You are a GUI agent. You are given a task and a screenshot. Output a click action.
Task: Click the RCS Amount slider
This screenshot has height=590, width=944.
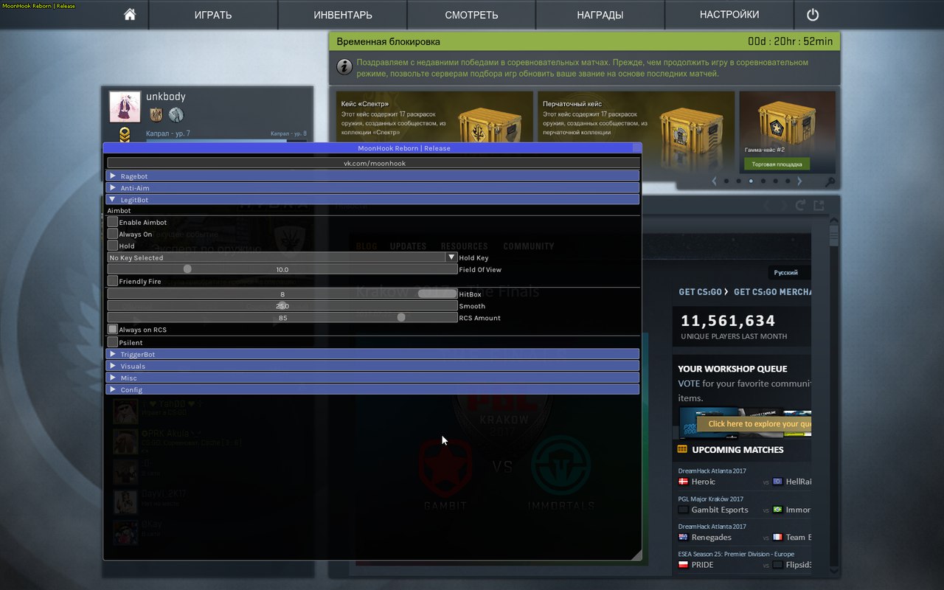pyautogui.click(x=282, y=317)
